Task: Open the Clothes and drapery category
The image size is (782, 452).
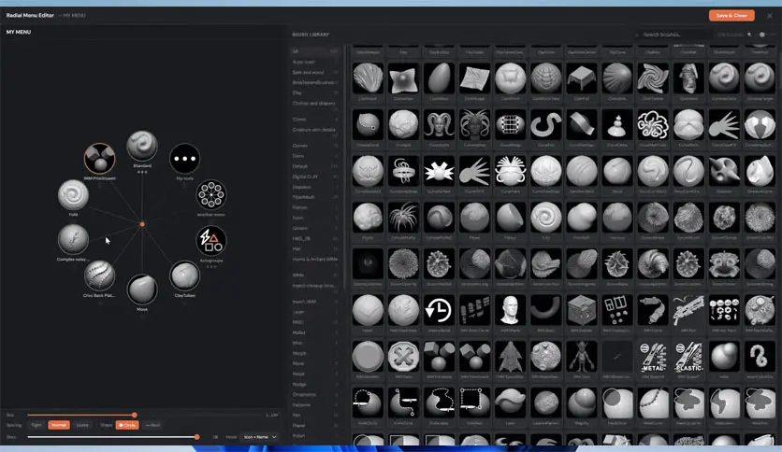Action: click(x=315, y=104)
